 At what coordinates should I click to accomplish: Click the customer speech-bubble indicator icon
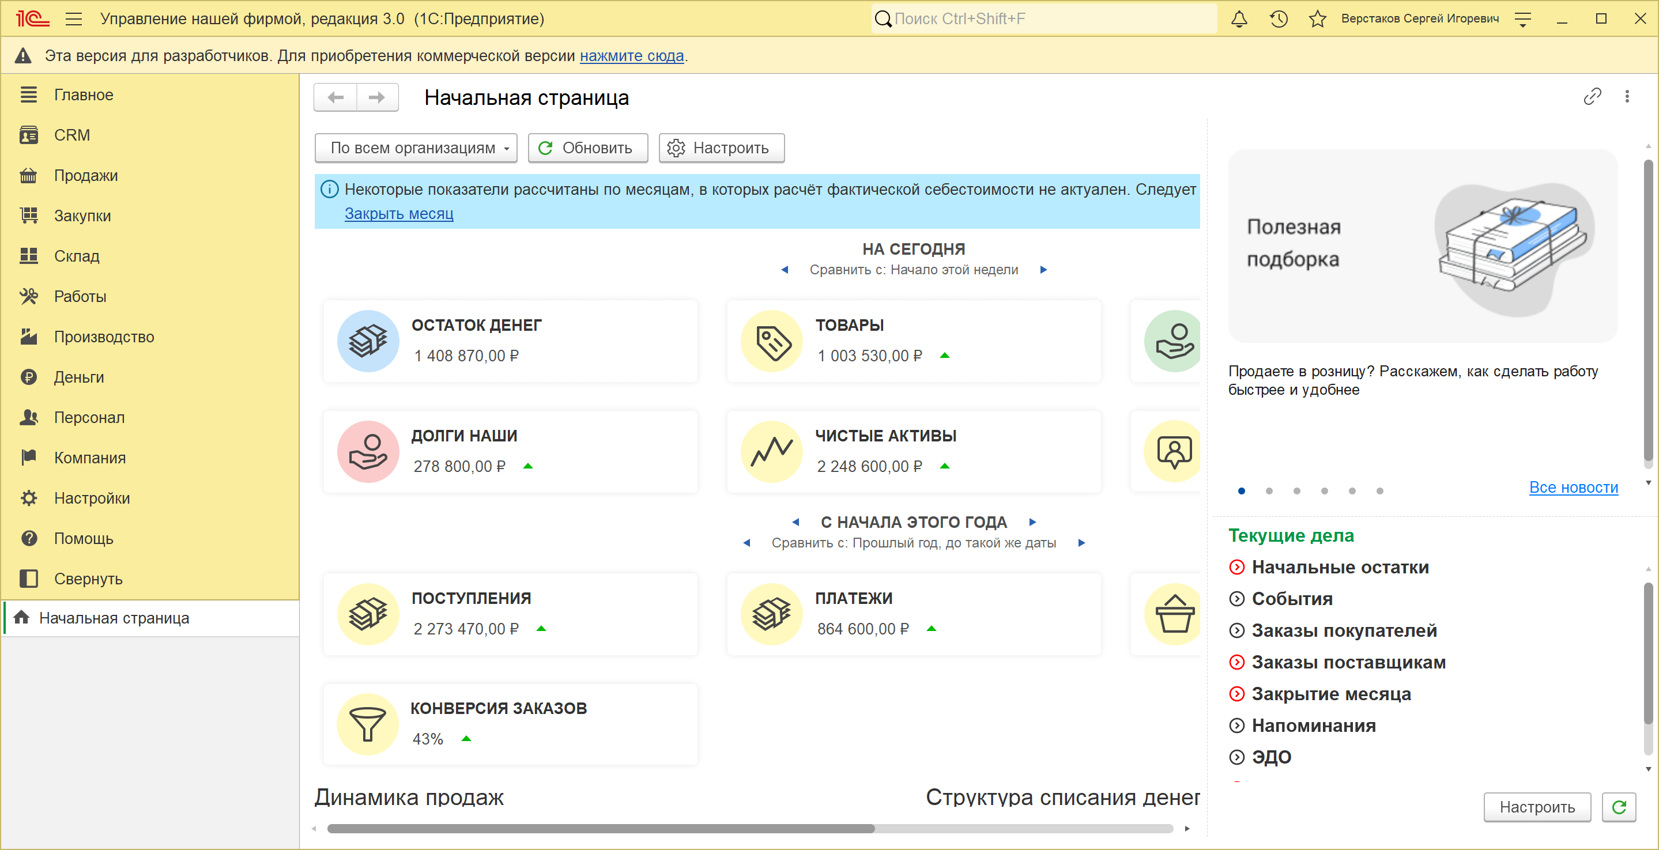(1172, 451)
